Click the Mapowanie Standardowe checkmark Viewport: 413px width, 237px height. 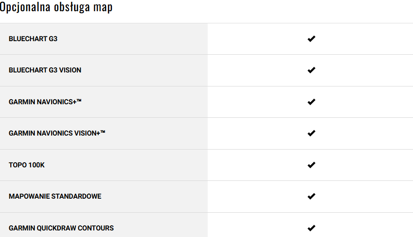pyautogui.click(x=311, y=196)
